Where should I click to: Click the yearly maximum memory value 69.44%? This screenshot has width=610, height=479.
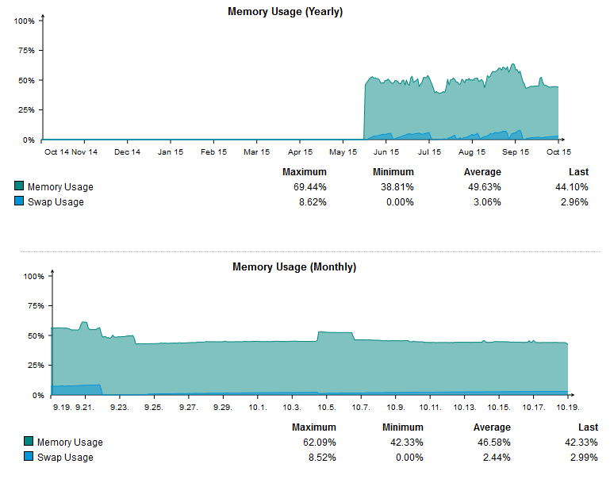(310, 187)
